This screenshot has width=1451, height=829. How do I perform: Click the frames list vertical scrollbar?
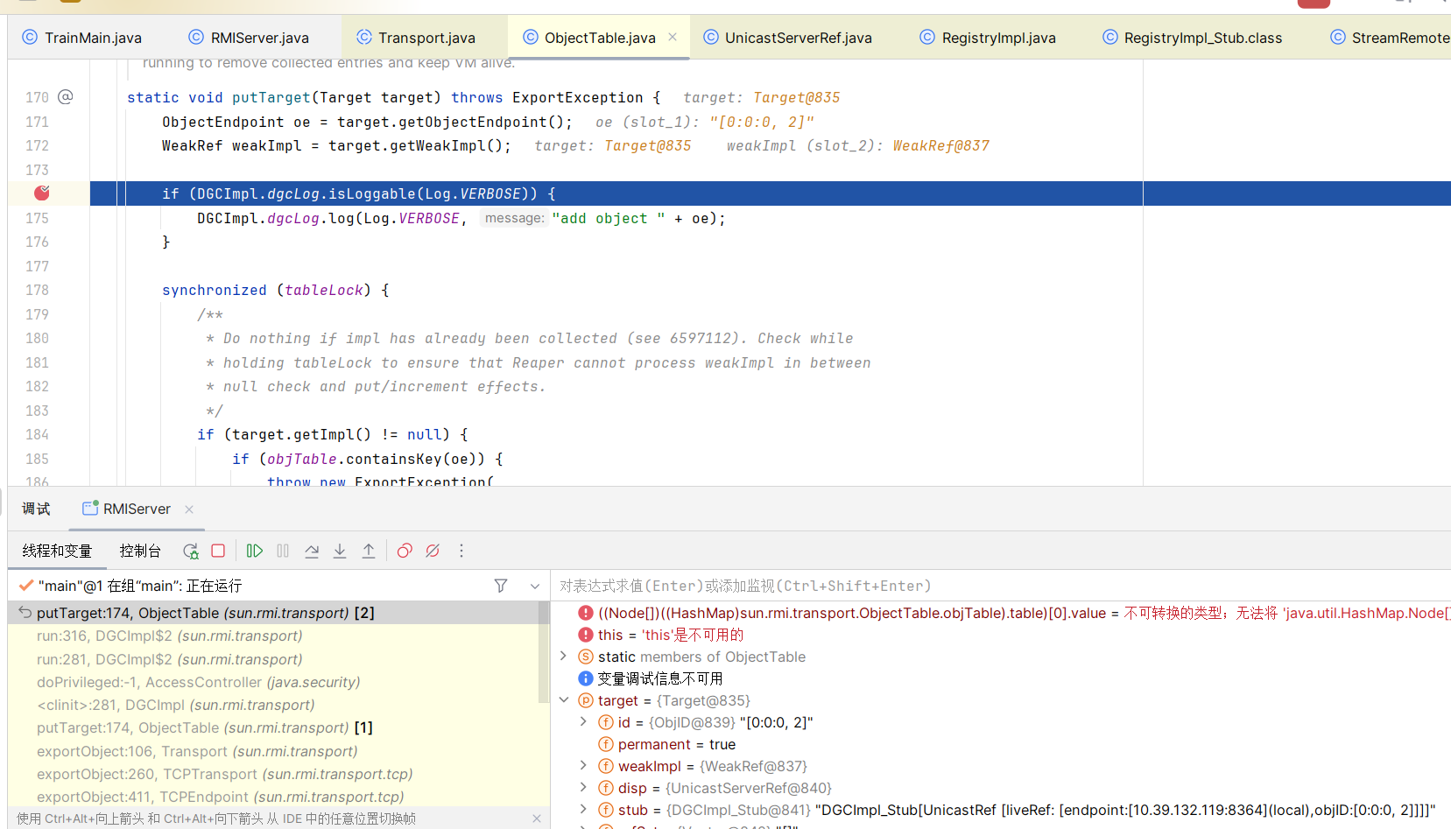pos(543,652)
